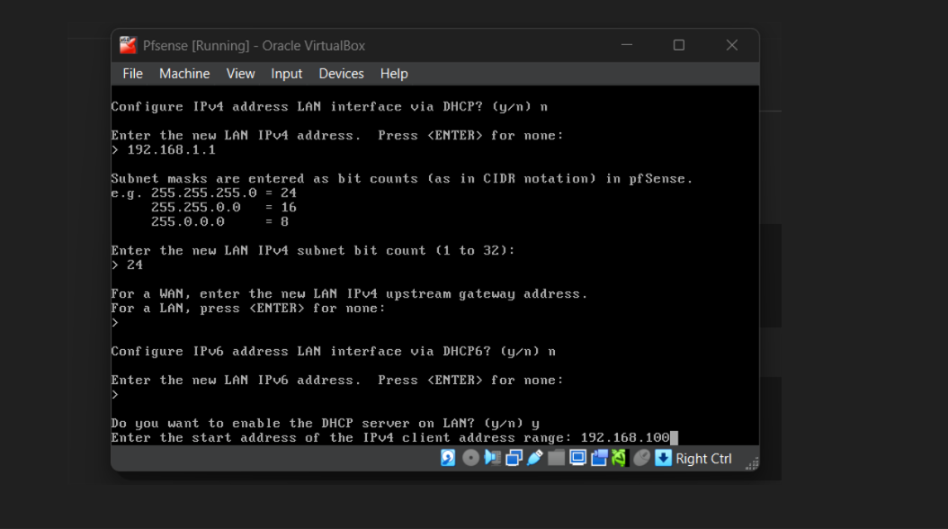The image size is (948, 529).
Task: Click the blue keyboard capture arrow icon
Action: point(663,458)
